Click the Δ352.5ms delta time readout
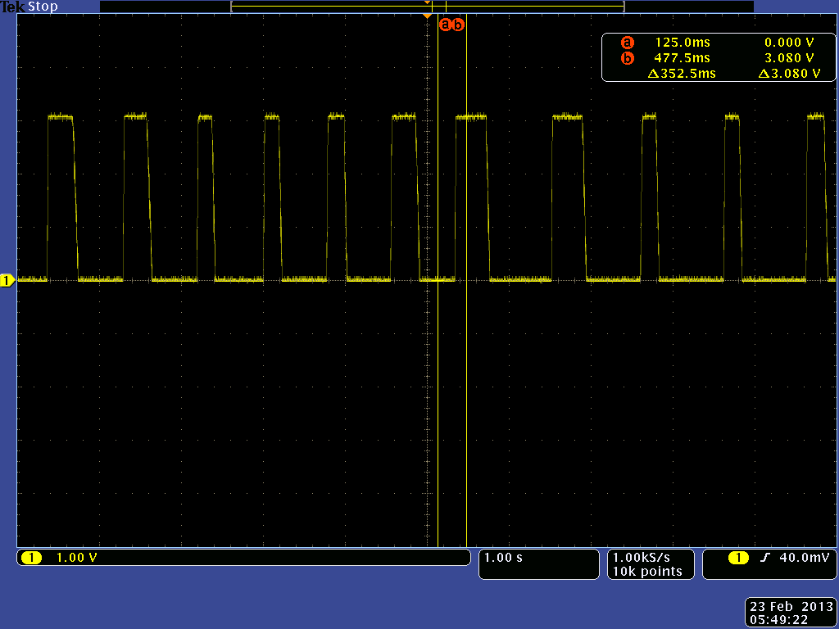 682,74
